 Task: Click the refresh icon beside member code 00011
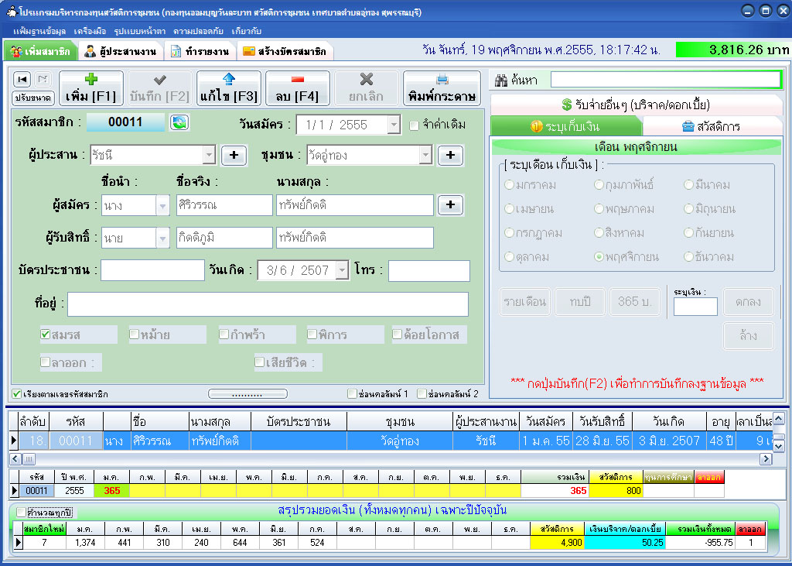[179, 122]
